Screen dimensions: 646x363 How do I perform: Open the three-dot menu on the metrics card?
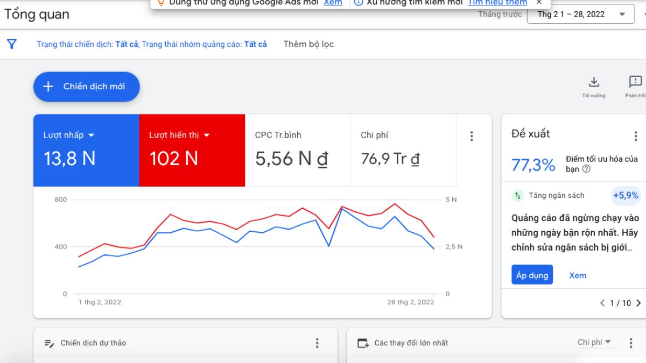pos(472,136)
